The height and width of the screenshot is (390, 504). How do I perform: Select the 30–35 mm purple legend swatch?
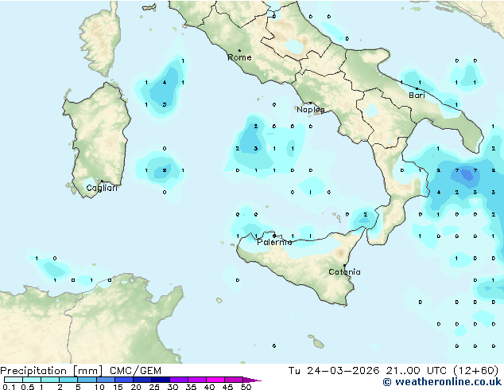tap(179, 380)
